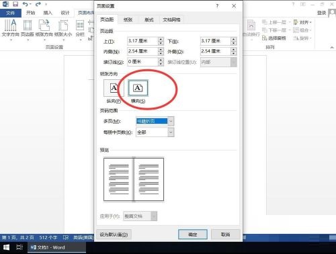The height and width of the screenshot is (254, 336).
Task: Click the help question mark in dialog
Action: [x=217, y=6]
